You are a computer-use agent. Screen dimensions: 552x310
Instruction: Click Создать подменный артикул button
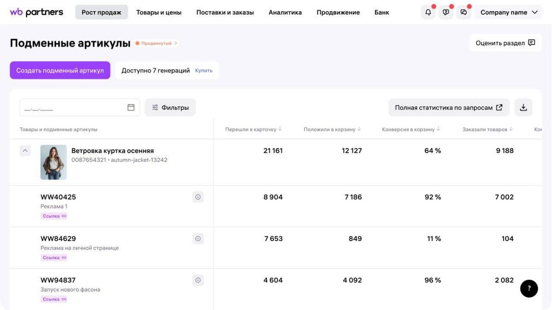point(60,70)
